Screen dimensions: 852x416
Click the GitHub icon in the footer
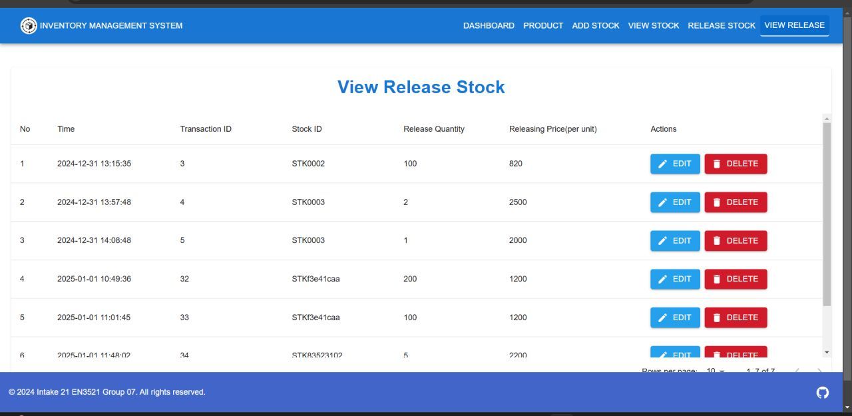(x=822, y=393)
